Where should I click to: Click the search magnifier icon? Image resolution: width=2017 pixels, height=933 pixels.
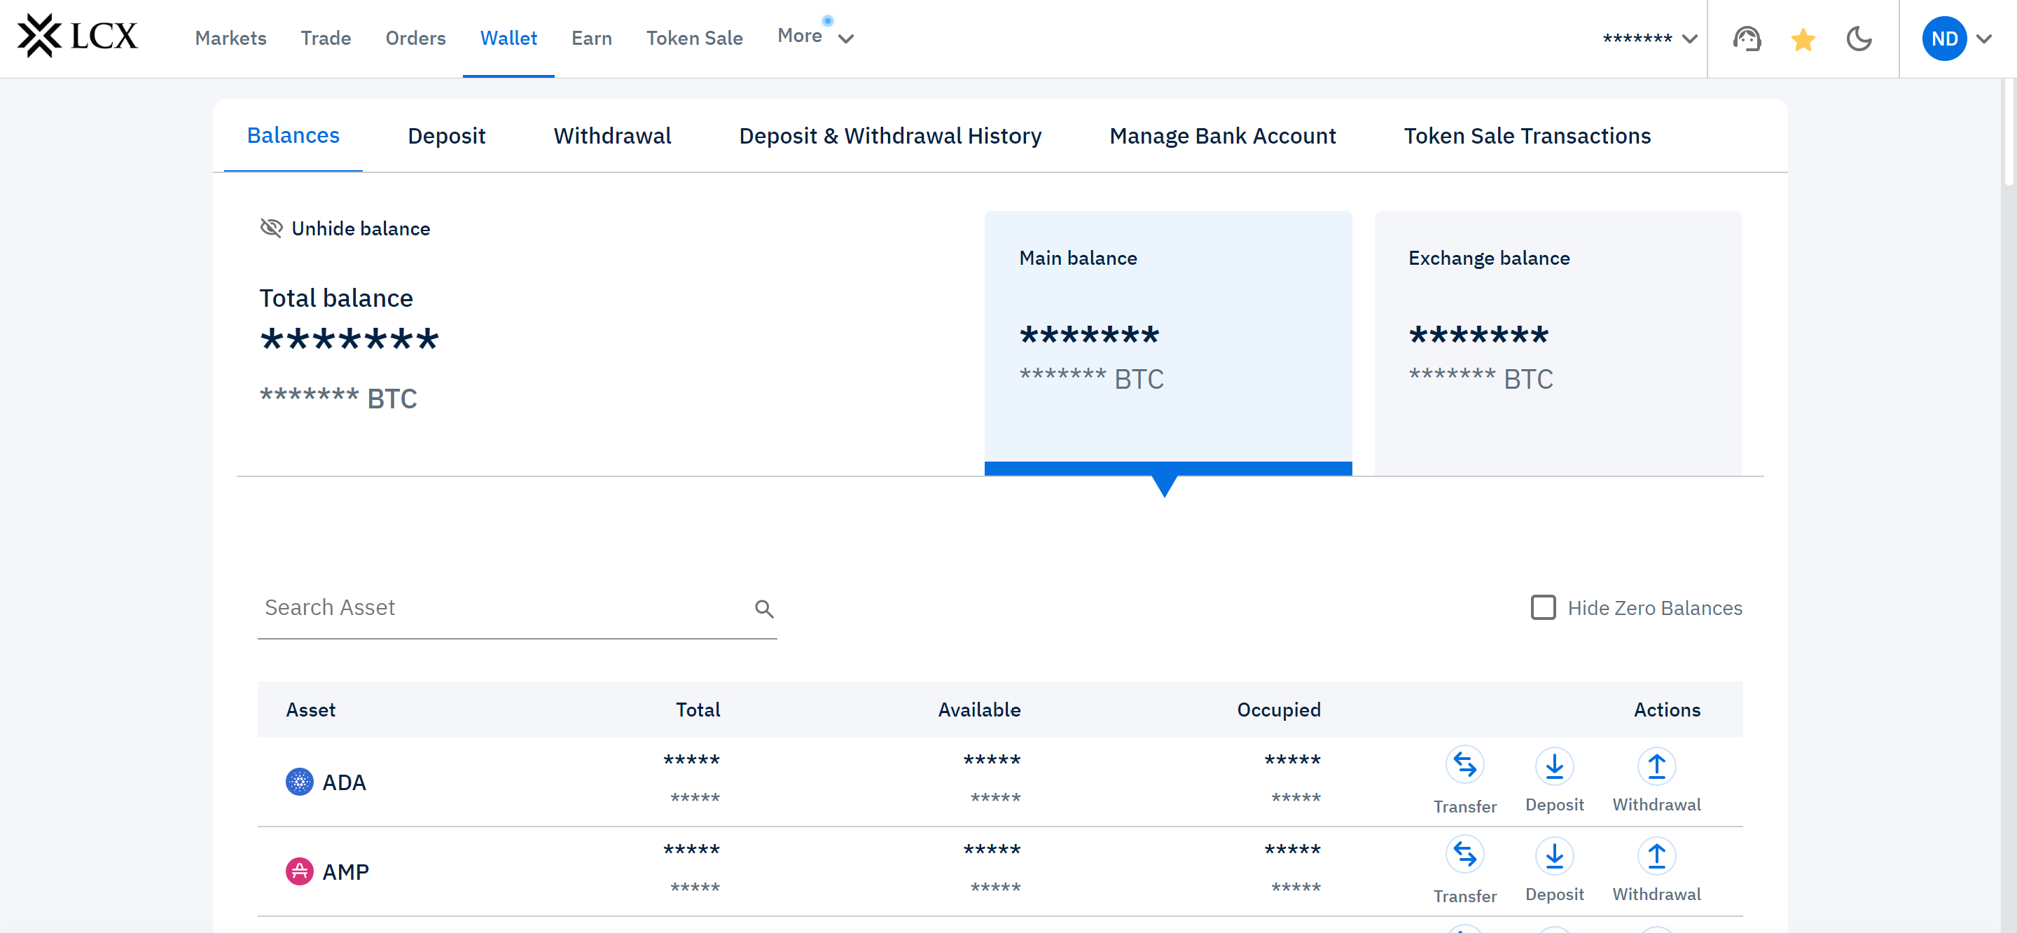[764, 609]
